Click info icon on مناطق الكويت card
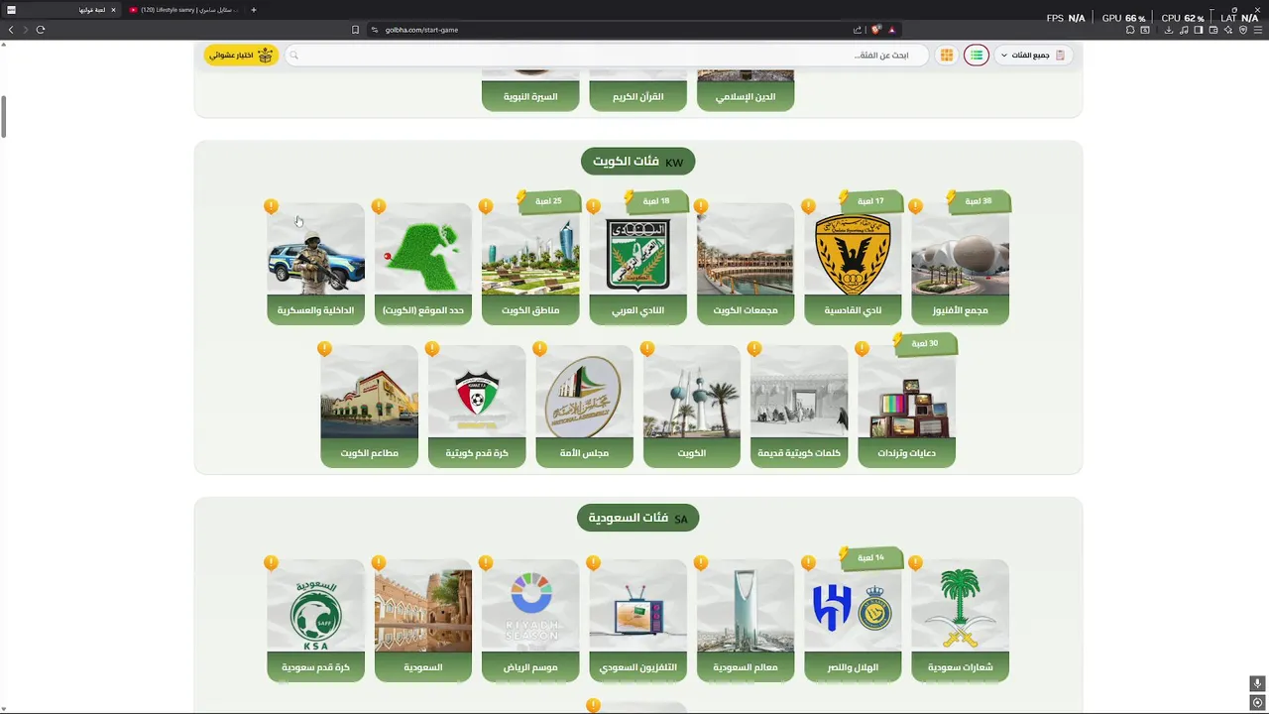1269x714 pixels. pyautogui.click(x=486, y=206)
